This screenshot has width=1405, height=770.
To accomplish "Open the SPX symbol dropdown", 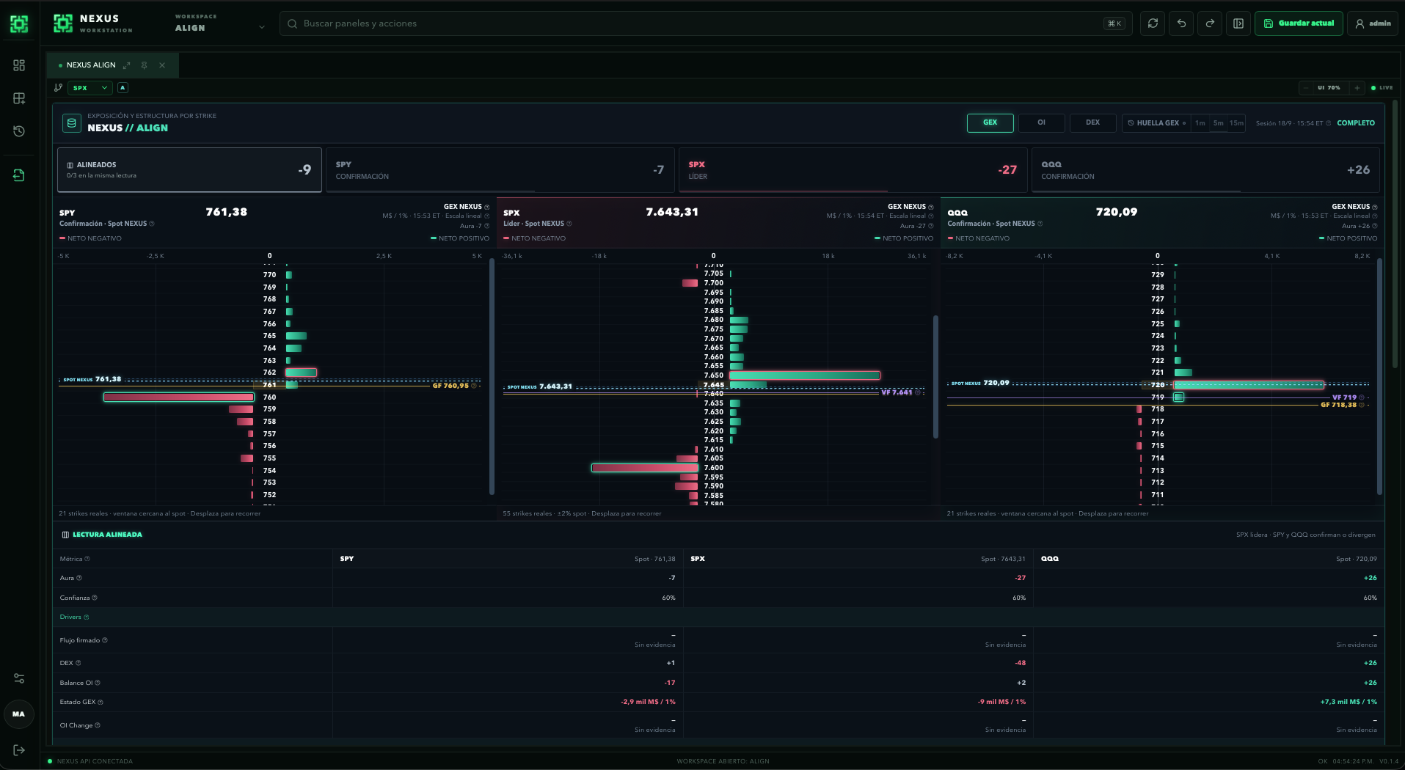I will pos(90,87).
